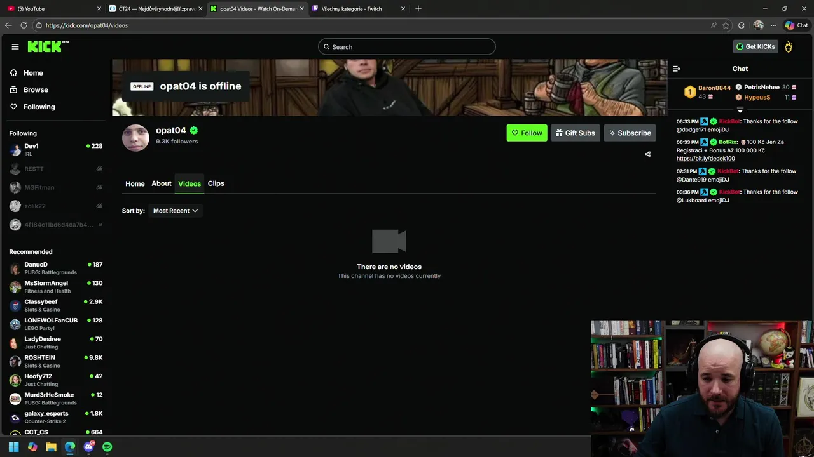This screenshot has width=814, height=457.
Task: Click the opat04 profile avatar
Action: [x=135, y=138]
